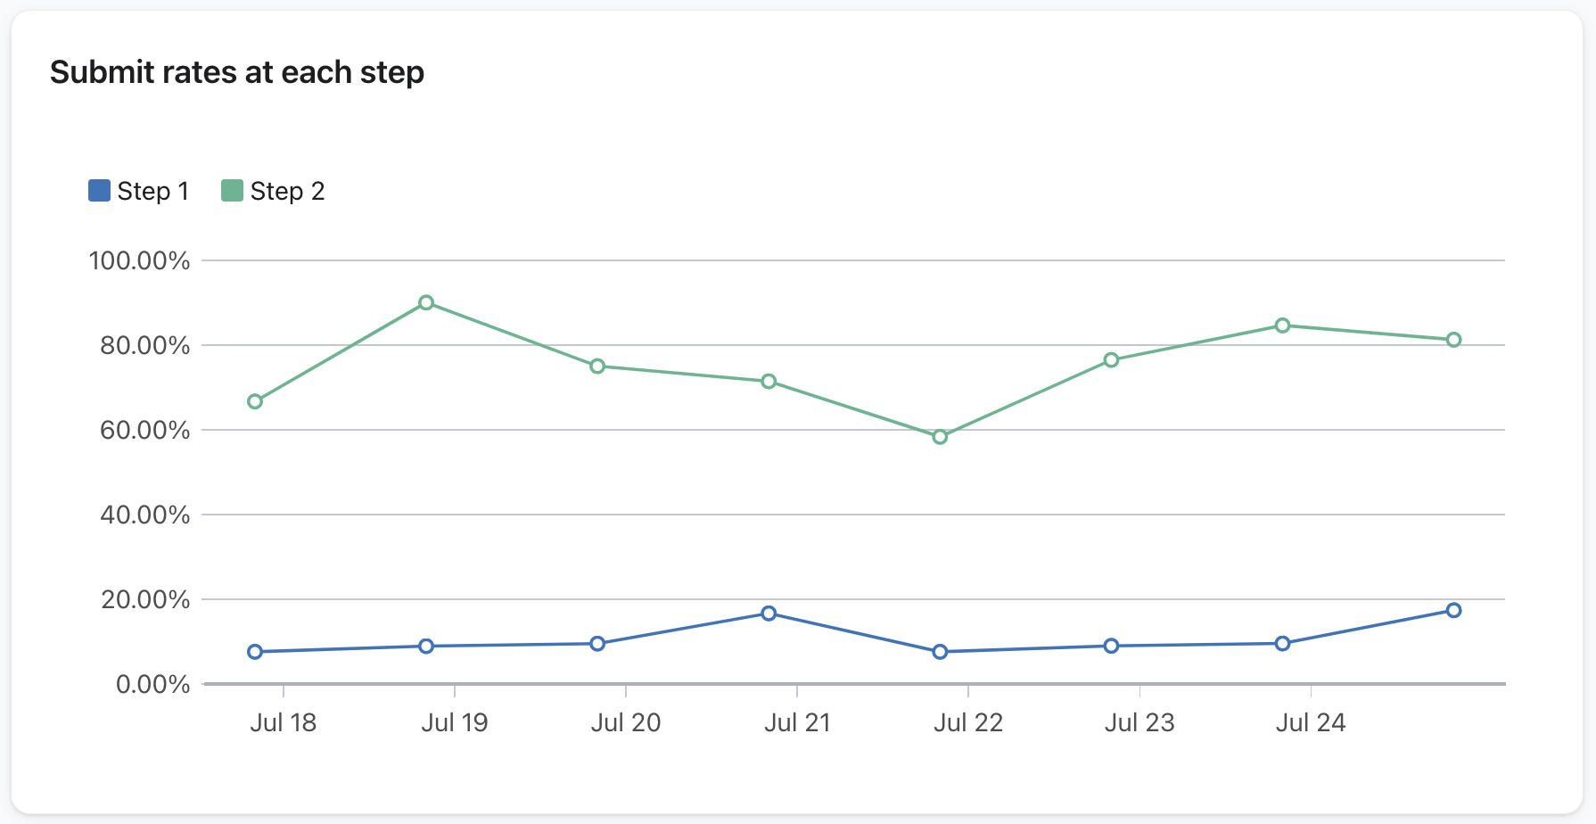This screenshot has height=824, width=1596.
Task: Select the Step 2 point nearest Jul 21
Action: coord(769,382)
